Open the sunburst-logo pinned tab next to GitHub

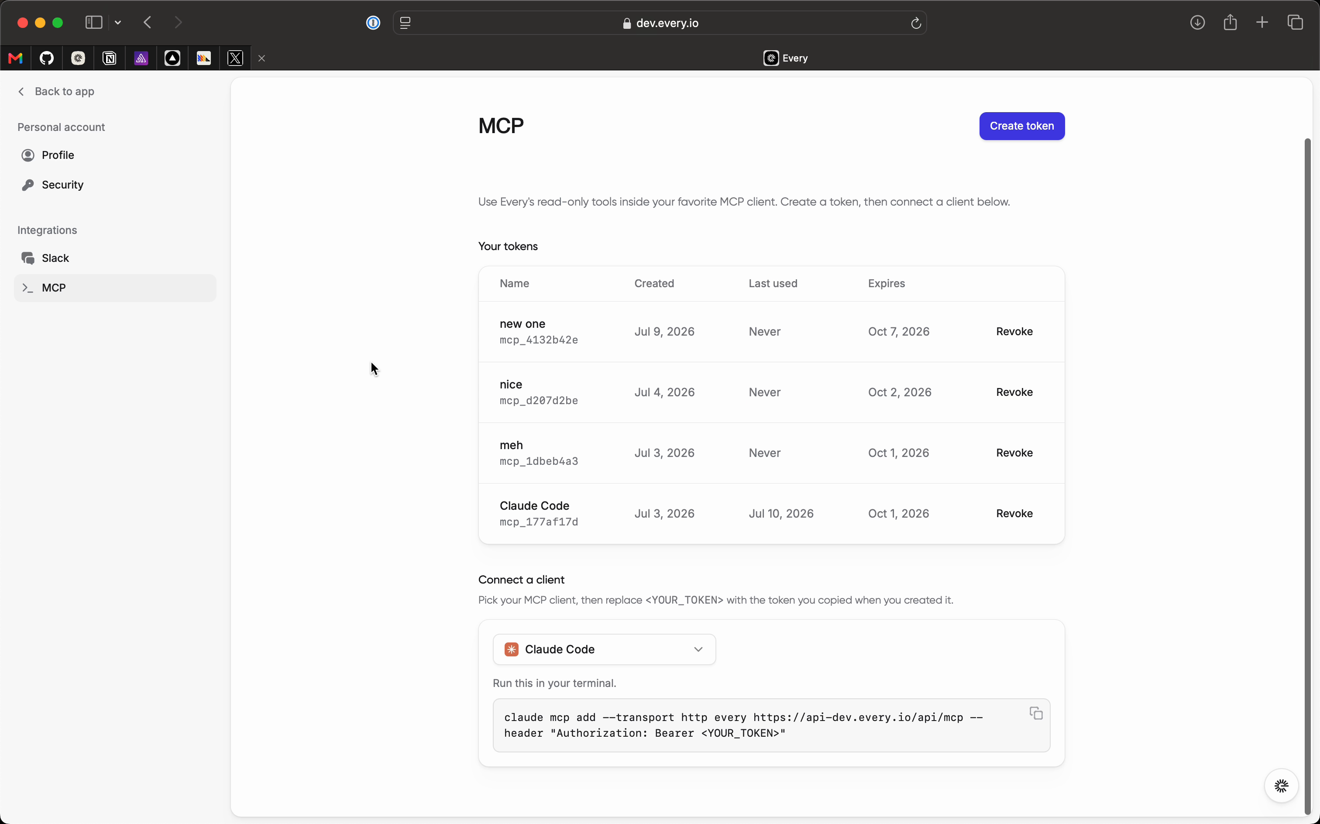tap(79, 58)
